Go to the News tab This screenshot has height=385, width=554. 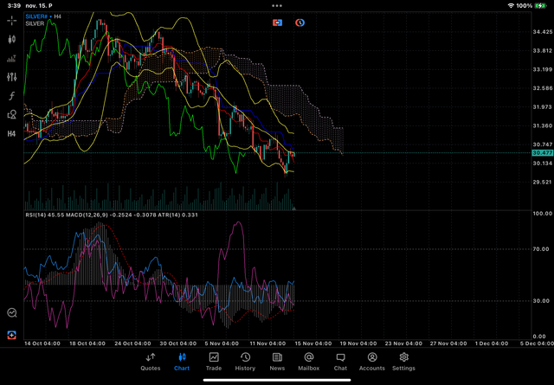click(x=277, y=362)
